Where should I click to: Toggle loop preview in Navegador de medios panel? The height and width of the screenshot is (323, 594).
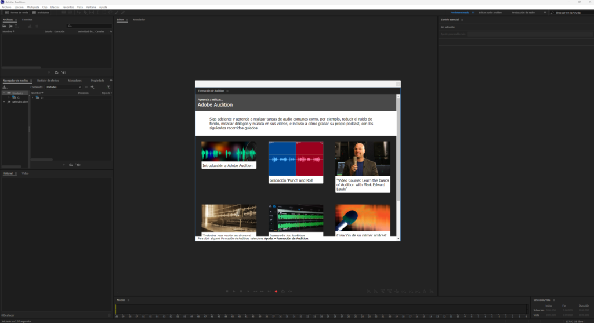(x=71, y=165)
